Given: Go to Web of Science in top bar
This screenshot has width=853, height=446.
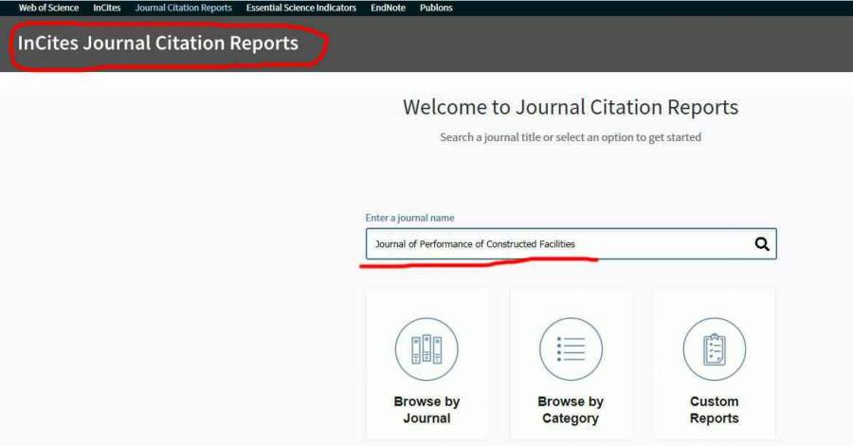Looking at the screenshot, I should (x=48, y=8).
